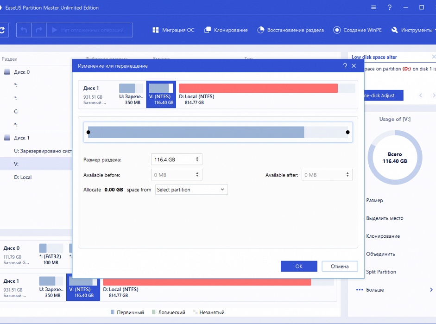Open help with the dialog question mark icon
The height and width of the screenshot is (324, 436).
[345, 66]
